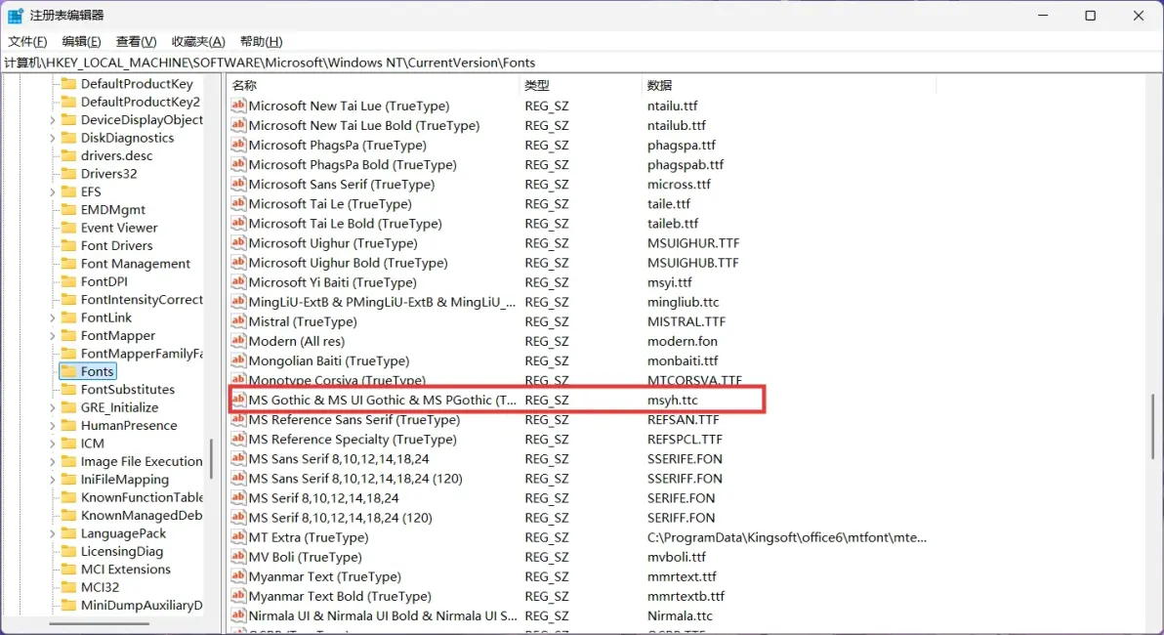Click string icon of Microsoft PhagsPa (TrueType)
The image size is (1164, 635).
237,145
